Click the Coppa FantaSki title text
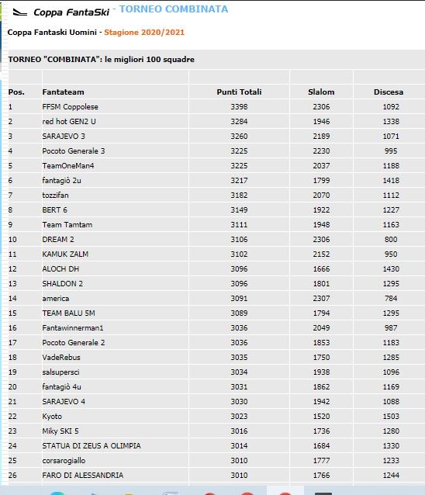 pyautogui.click(x=71, y=12)
